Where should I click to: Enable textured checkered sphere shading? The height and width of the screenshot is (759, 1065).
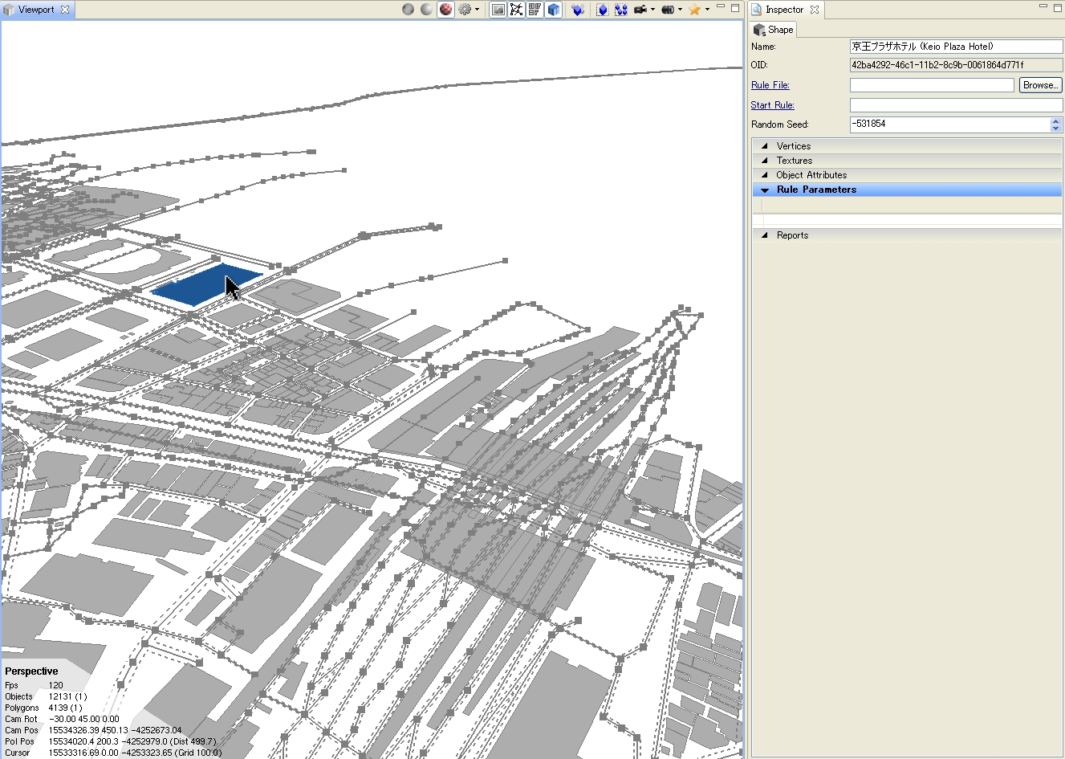click(445, 10)
